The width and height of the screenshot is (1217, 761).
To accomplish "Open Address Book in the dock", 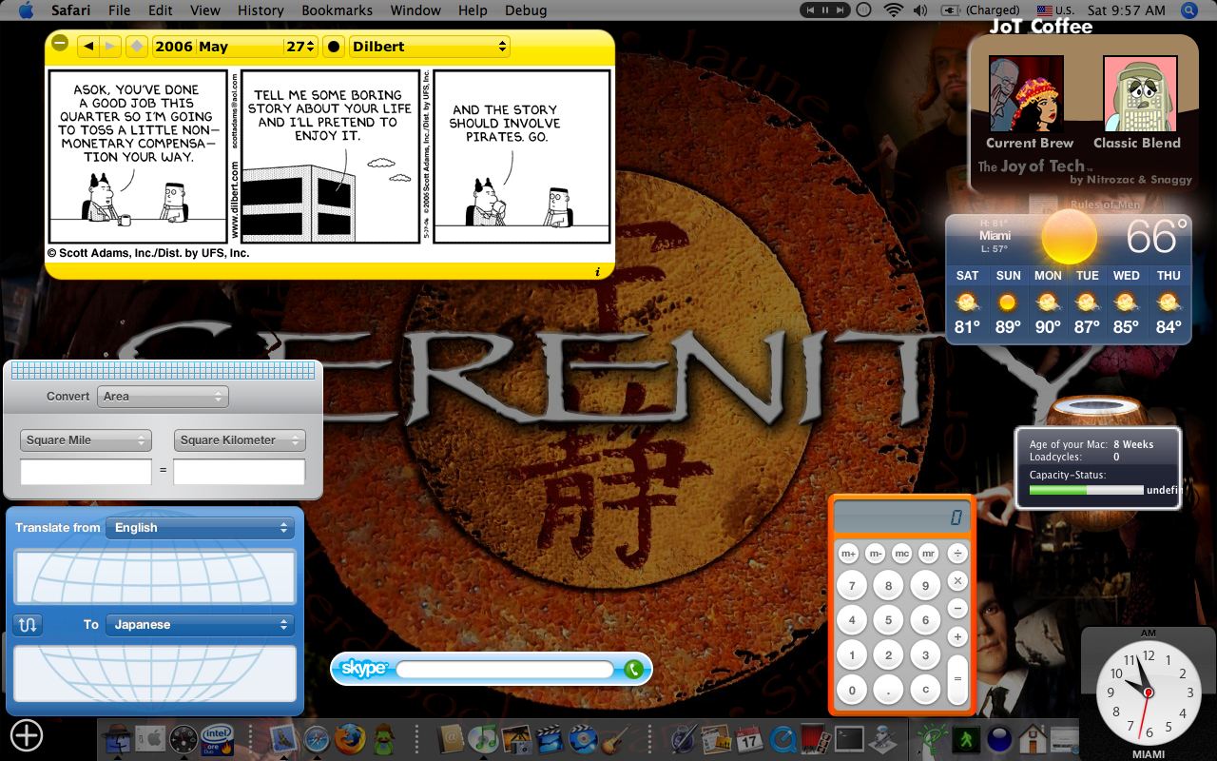I will (452, 739).
